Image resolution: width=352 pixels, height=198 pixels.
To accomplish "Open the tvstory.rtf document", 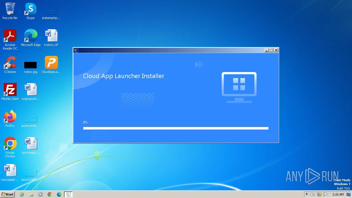I will 51,38.
